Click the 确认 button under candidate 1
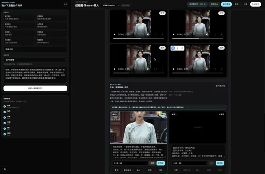 coord(139,170)
